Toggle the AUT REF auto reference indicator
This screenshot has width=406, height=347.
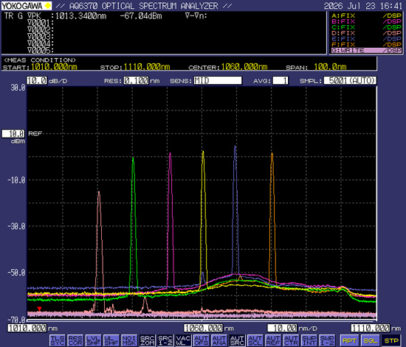(x=273, y=340)
